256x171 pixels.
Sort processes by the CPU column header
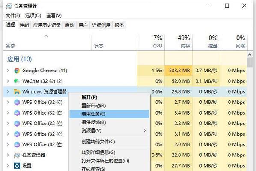coord(151,42)
